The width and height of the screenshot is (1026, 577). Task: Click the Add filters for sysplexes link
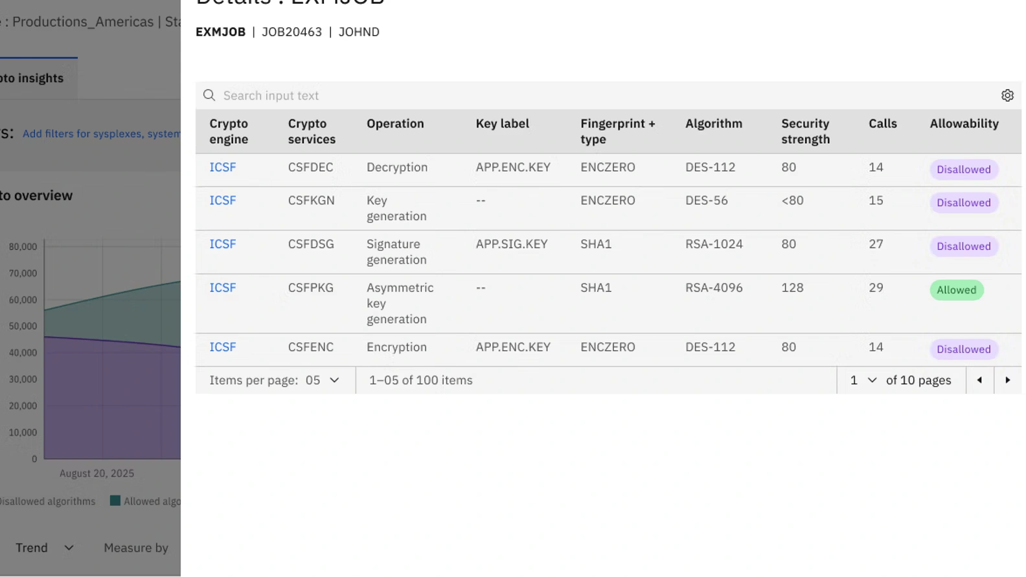(102, 133)
